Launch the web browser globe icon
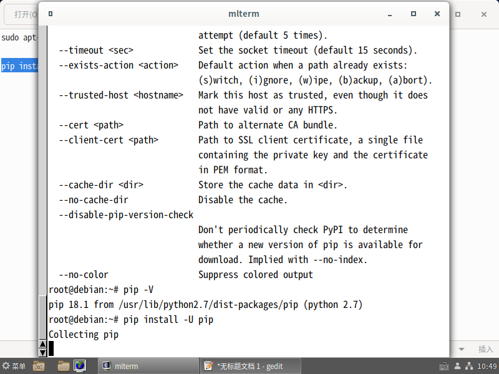499x374 pixels. coord(80,366)
